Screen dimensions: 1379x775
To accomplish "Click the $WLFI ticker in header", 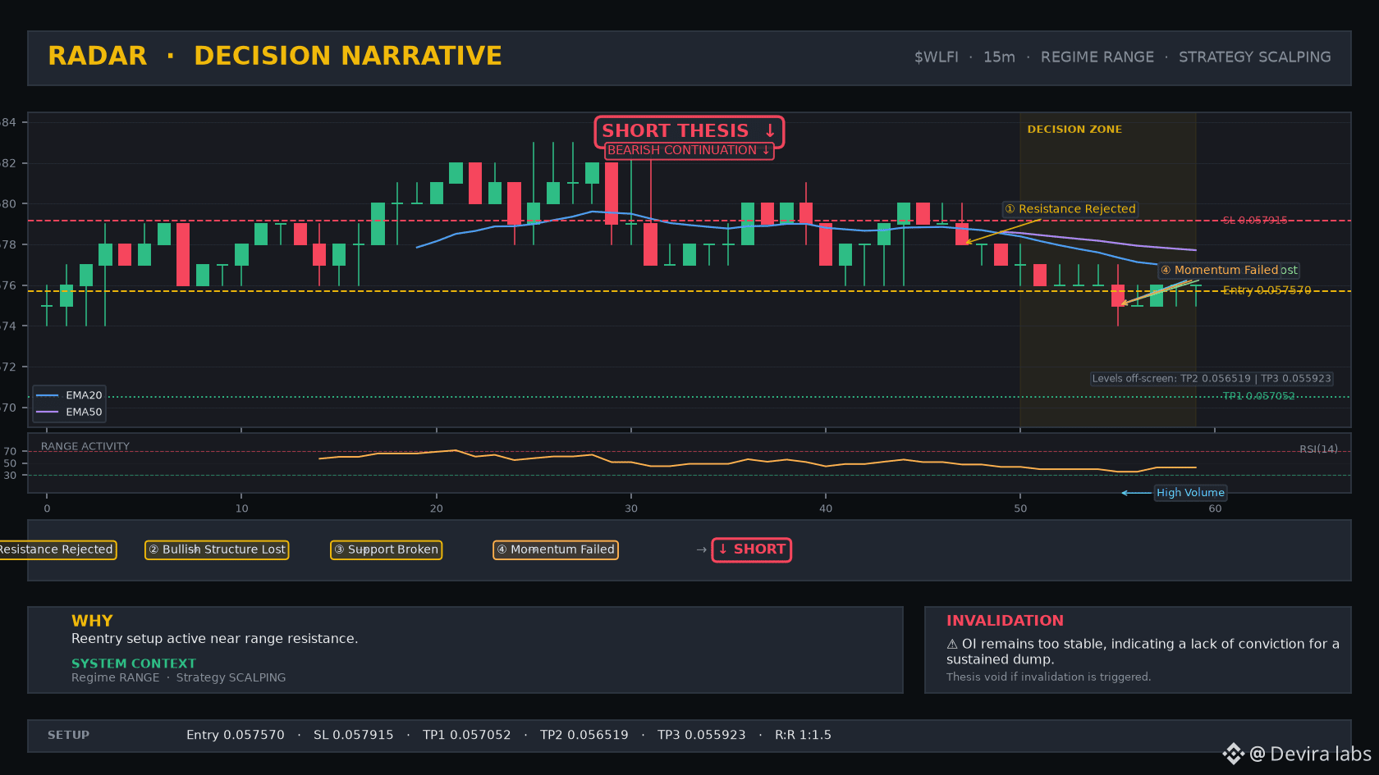I will tap(937, 57).
